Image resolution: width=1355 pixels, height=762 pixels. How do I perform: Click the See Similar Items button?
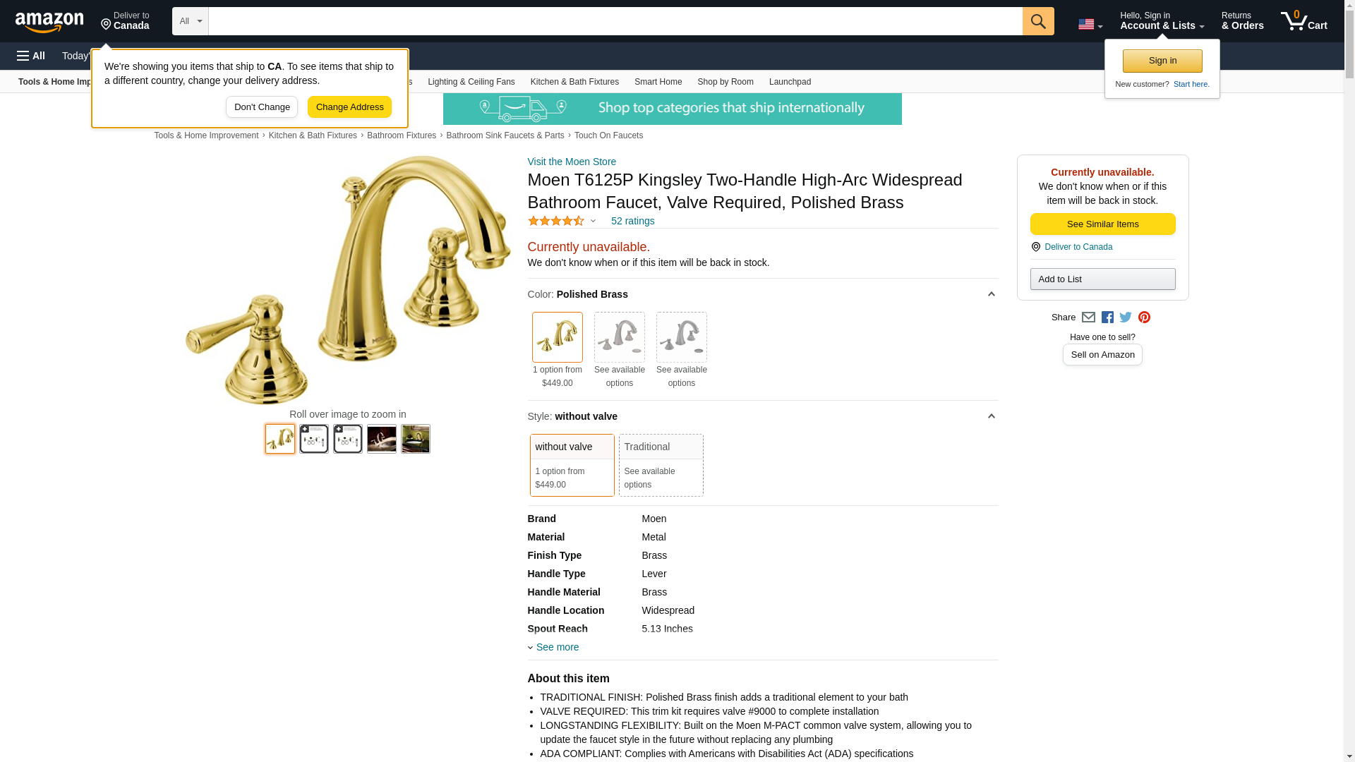click(x=1102, y=224)
